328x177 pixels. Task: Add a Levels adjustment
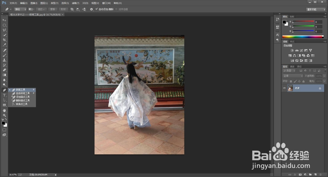pyautogui.click(x=297, y=50)
